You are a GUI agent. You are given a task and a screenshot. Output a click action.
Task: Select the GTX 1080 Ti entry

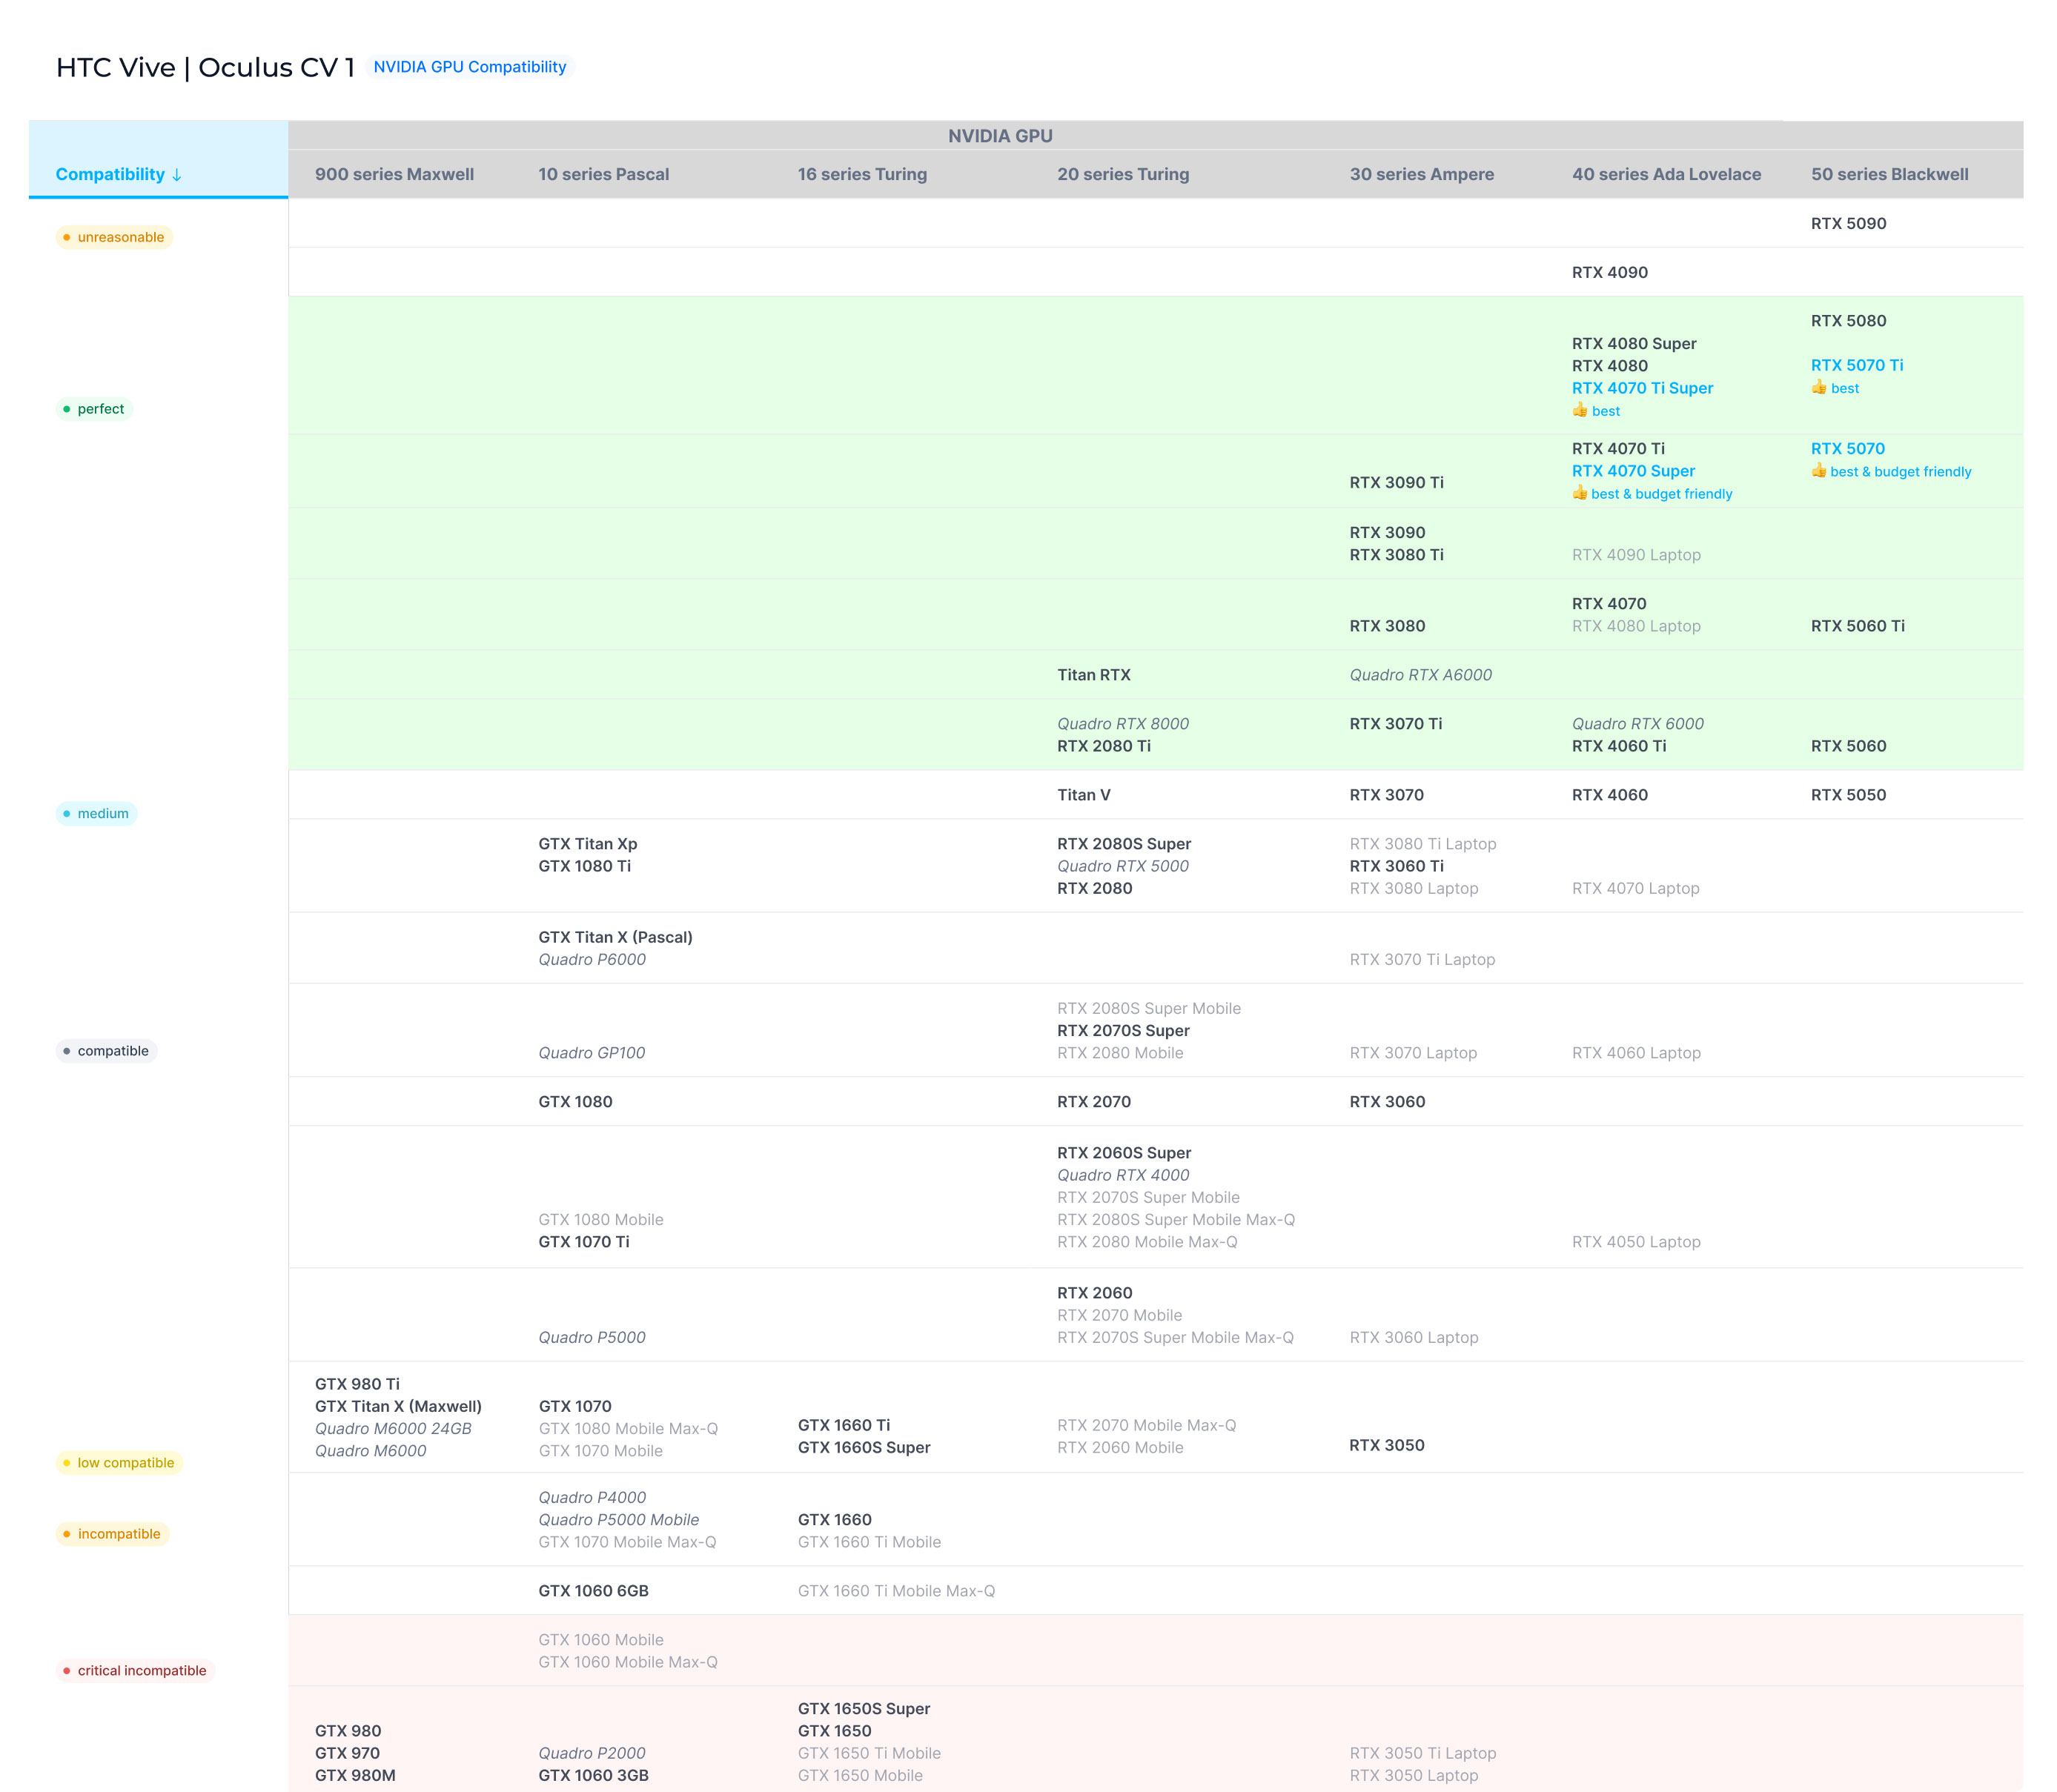584,866
